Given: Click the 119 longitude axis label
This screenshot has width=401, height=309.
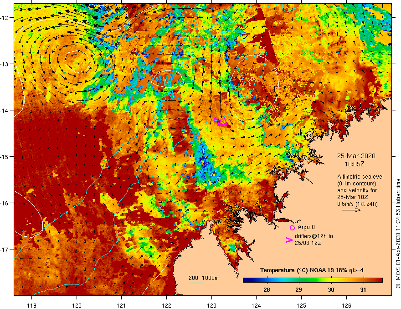Looking at the screenshot, I should click(x=32, y=305).
